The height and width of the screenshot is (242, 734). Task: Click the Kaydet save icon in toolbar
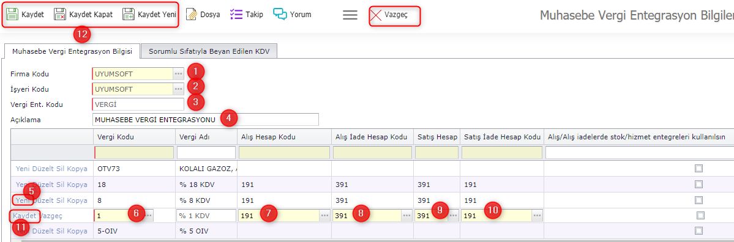pyautogui.click(x=12, y=14)
